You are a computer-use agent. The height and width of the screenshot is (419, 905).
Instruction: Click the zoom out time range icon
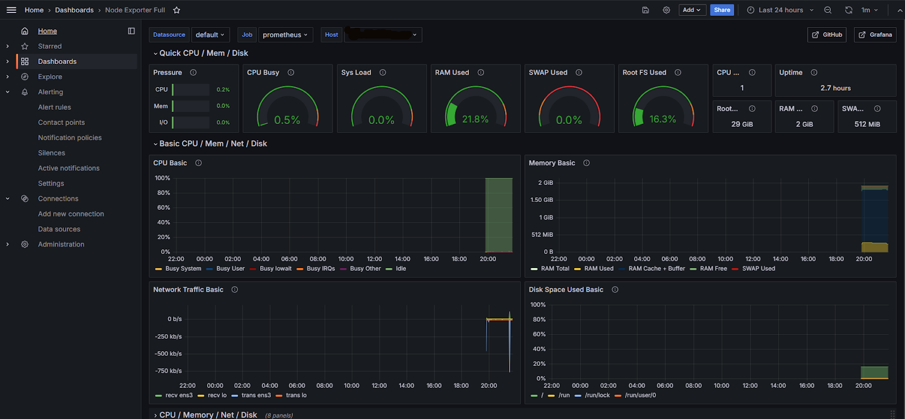[x=828, y=10]
